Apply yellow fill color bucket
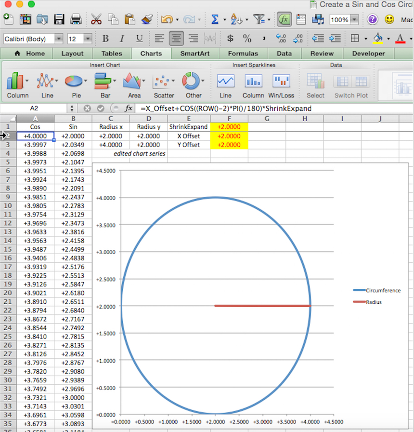 (378, 39)
